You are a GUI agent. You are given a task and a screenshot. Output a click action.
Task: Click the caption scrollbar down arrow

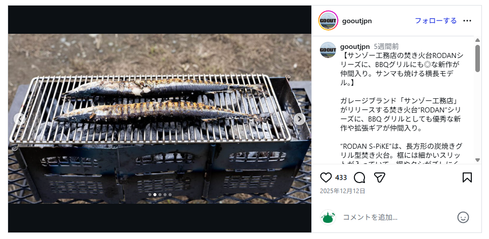click(x=477, y=160)
